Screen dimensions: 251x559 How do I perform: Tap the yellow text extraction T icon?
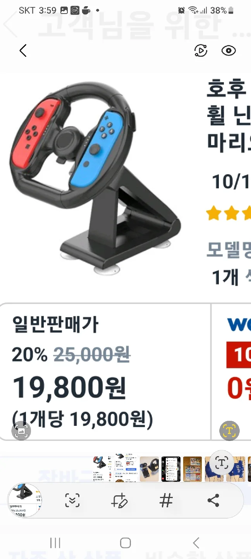click(230, 430)
